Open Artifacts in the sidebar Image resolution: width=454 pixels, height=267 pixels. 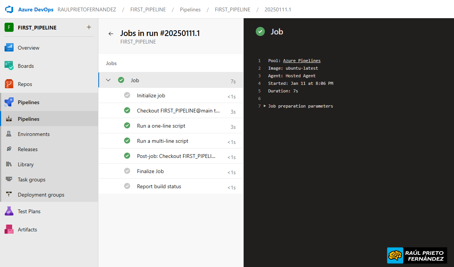point(27,230)
